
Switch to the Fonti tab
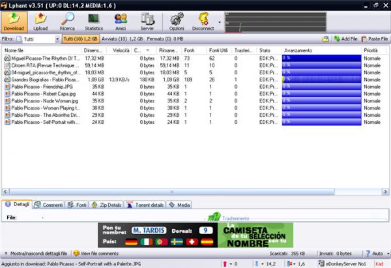(x=78, y=205)
